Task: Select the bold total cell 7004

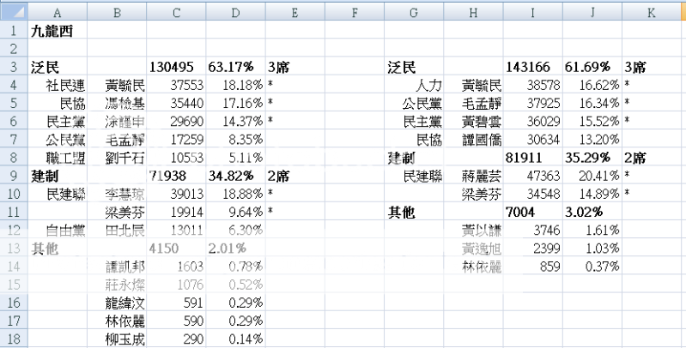Action: tap(533, 212)
